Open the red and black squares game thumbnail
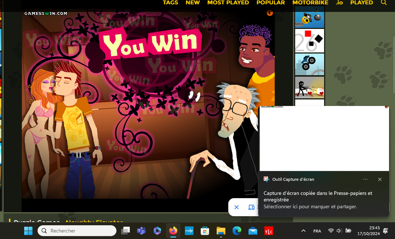This screenshot has width=395, height=239. click(309, 40)
